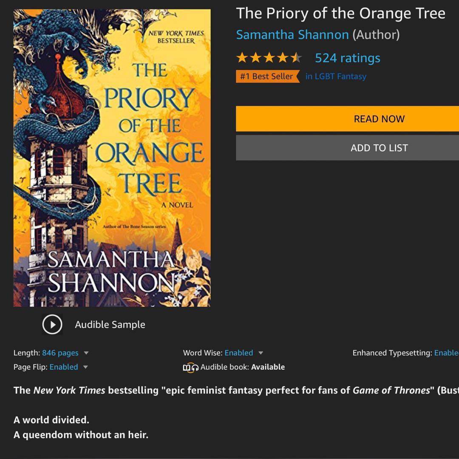The image size is (459, 459).
Task: Click the Word Wise Enabled link
Action: [x=238, y=353]
